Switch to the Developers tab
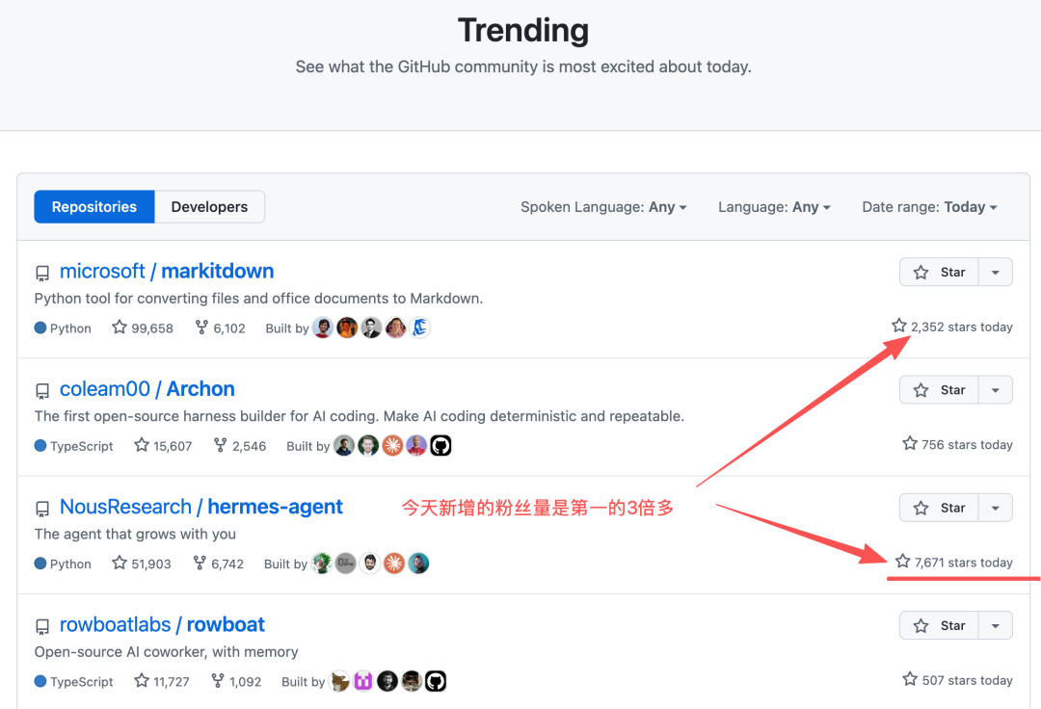Screen dimensions: 1041x709 pos(210,207)
